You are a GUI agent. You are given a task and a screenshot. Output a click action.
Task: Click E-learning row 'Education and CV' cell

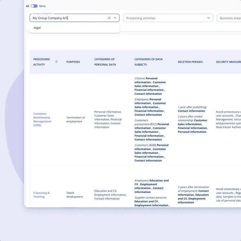pyautogui.click(x=110, y=195)
